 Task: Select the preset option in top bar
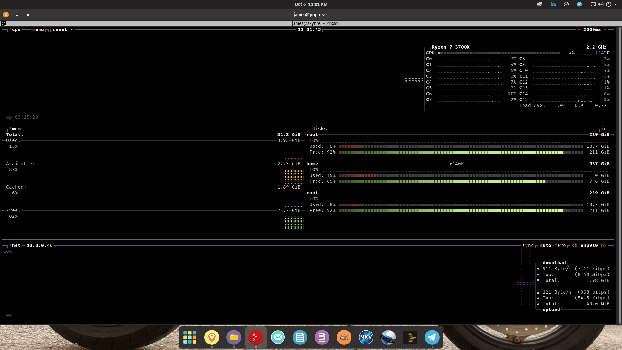(58, 29)
